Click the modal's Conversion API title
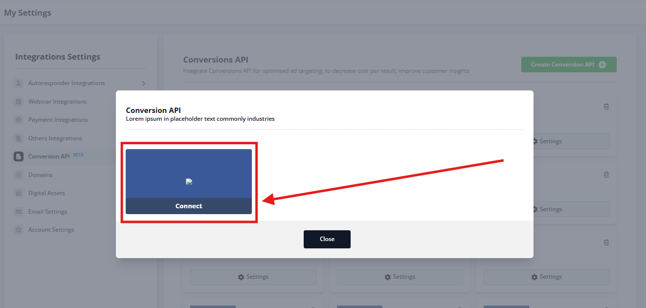Image resolution: width=646 pixels, height=308 pixels. 154,110
